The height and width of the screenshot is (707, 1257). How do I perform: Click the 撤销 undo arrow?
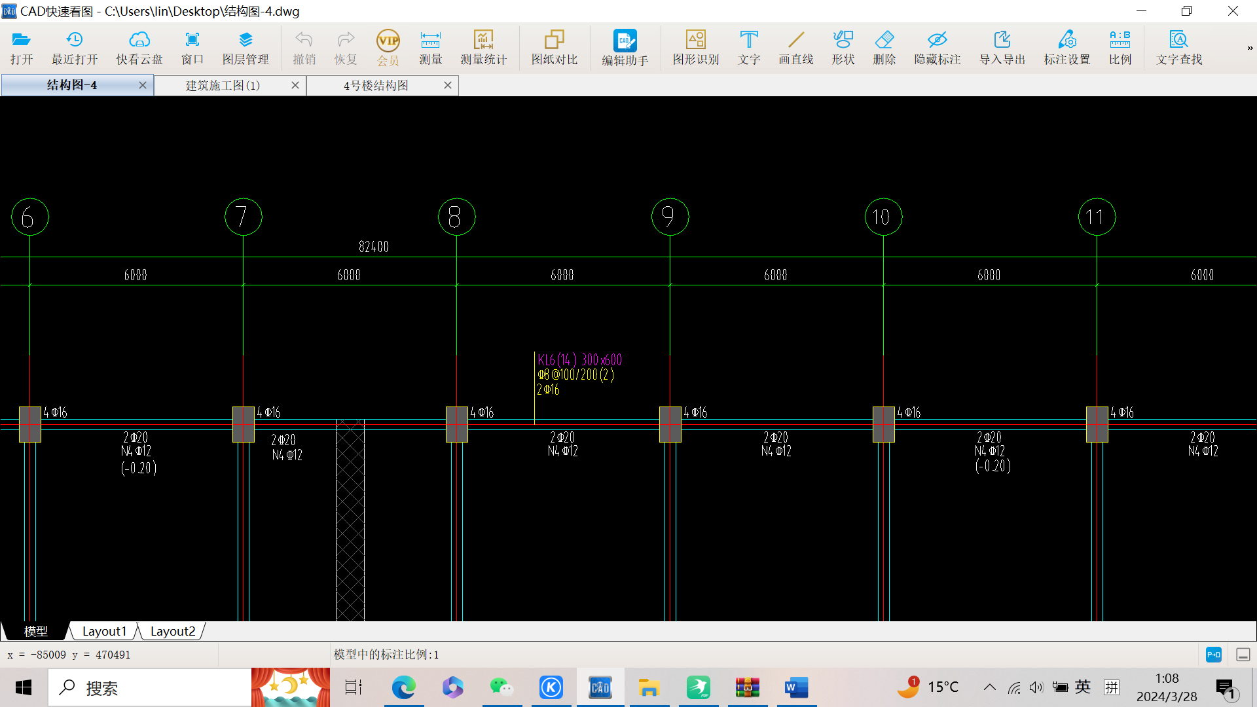pos(304,48)
